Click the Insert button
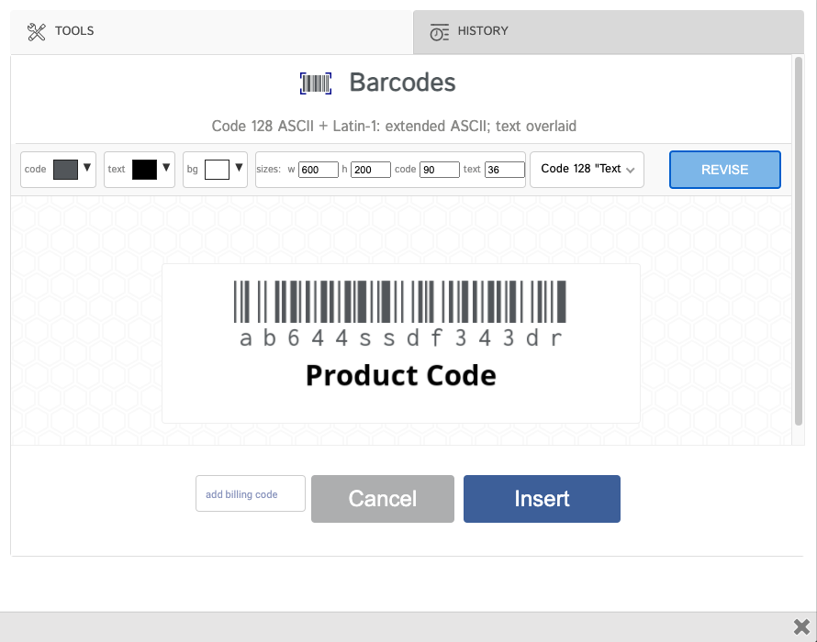Viewport: 817px width, 642px height. (542, 499)
